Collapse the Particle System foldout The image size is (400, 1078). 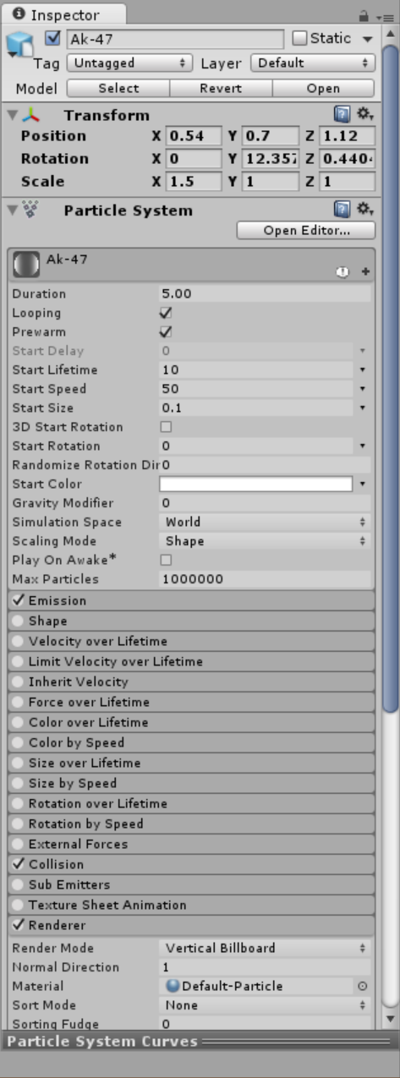click(x=12, y=210)
